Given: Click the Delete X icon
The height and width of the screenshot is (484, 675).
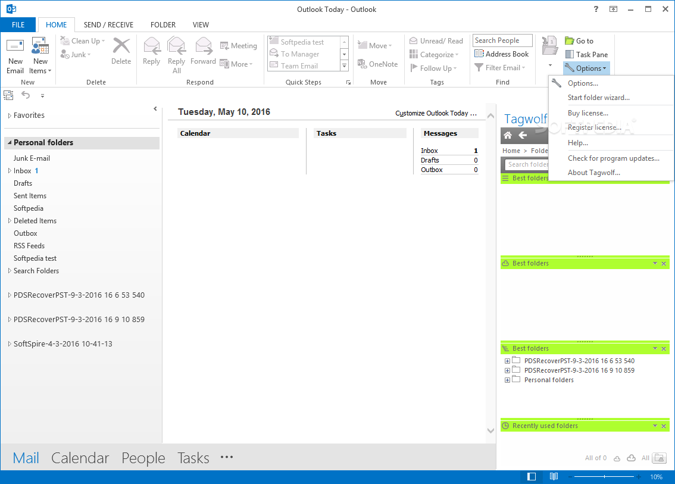Looking at the screenshot, I should (x=121, y=46).
